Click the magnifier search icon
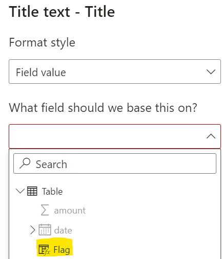 click(25, 163)
